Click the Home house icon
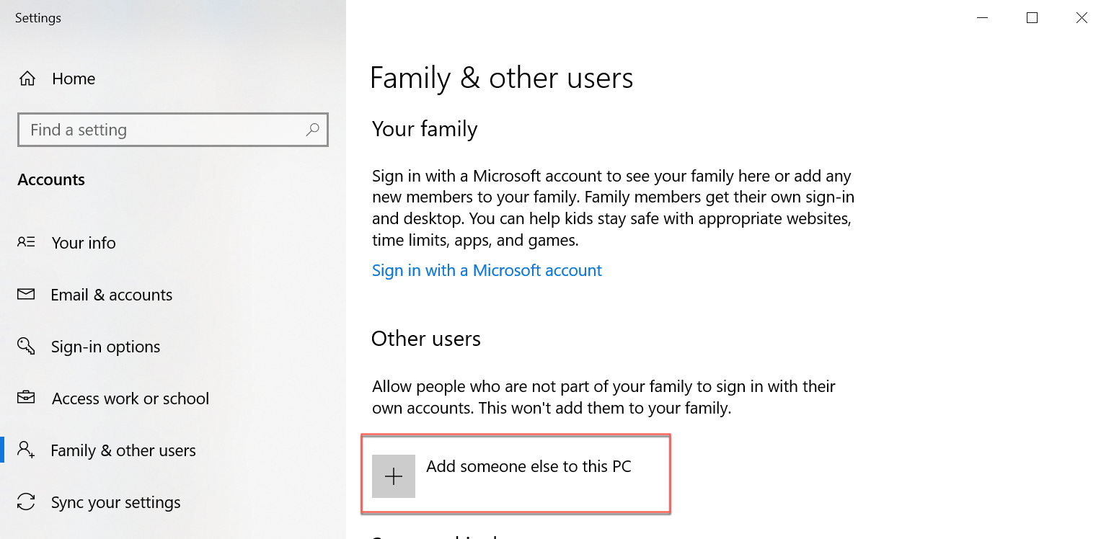Image resolution: width=1101 pixels, height=539 pixels. click(x=27, y=79)
